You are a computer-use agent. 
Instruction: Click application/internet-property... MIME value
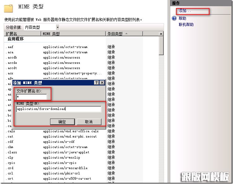coord(72,73)
